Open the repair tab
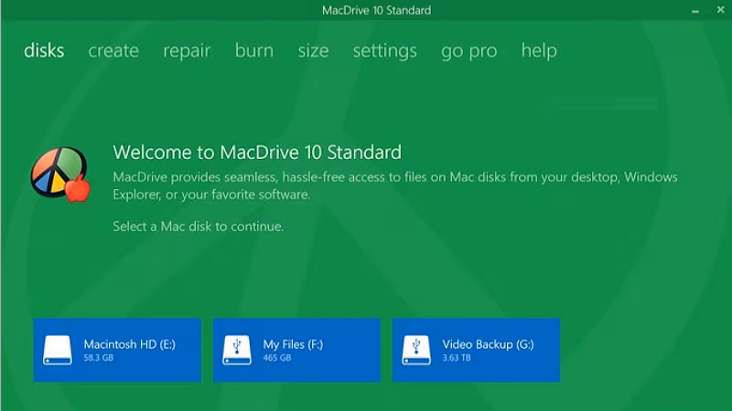The width and height of the screenshot is (732, 411). pyautogui.click(x=187, y=51)
